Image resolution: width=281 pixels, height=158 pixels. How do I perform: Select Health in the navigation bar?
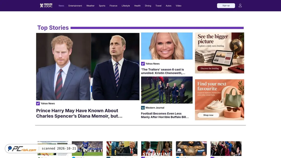tap(137, 6)
